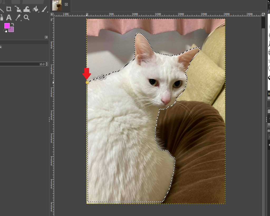
Task: Select the Warp Transform tool
Action: (26, 9)
